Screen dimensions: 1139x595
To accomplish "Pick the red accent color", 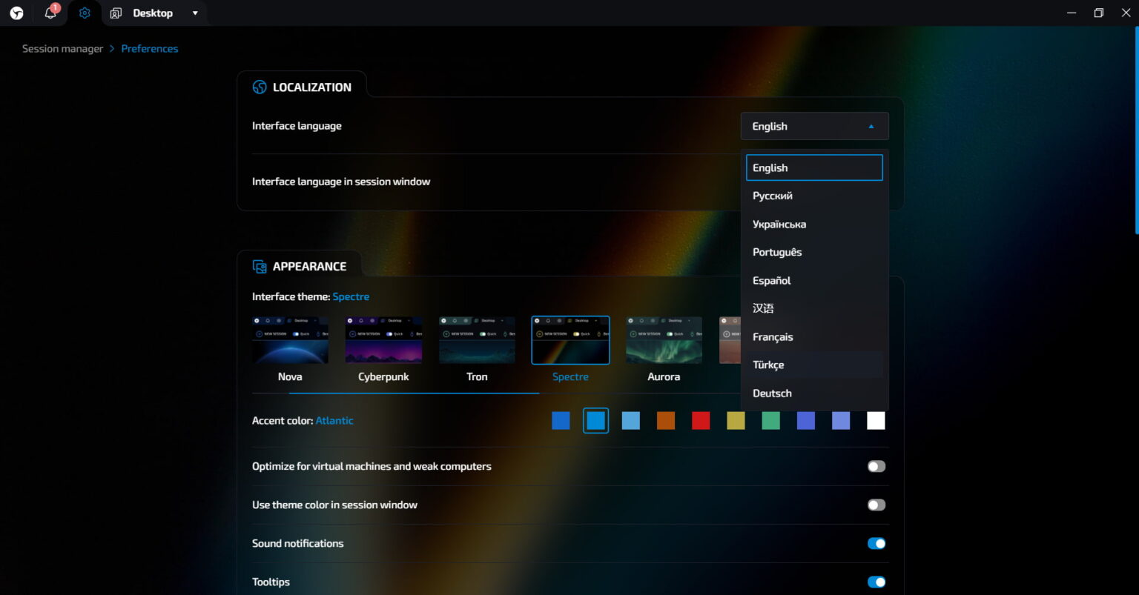I will (700, 420).
